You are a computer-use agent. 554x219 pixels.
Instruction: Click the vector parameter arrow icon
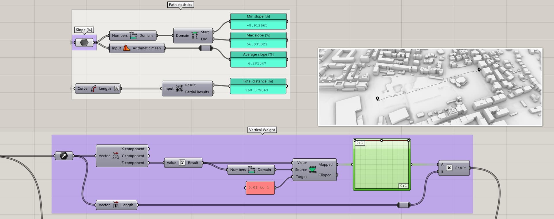click(x=64, y=156)
